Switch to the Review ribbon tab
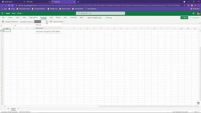 [58, 18]
